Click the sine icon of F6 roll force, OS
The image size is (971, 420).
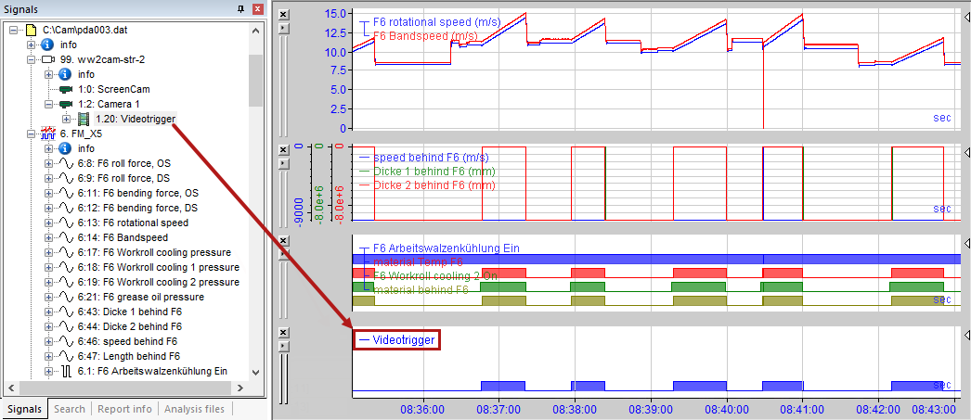pyautogui.click(x=66, y=163)
